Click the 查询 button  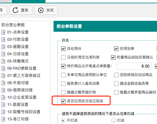point(21,10)
